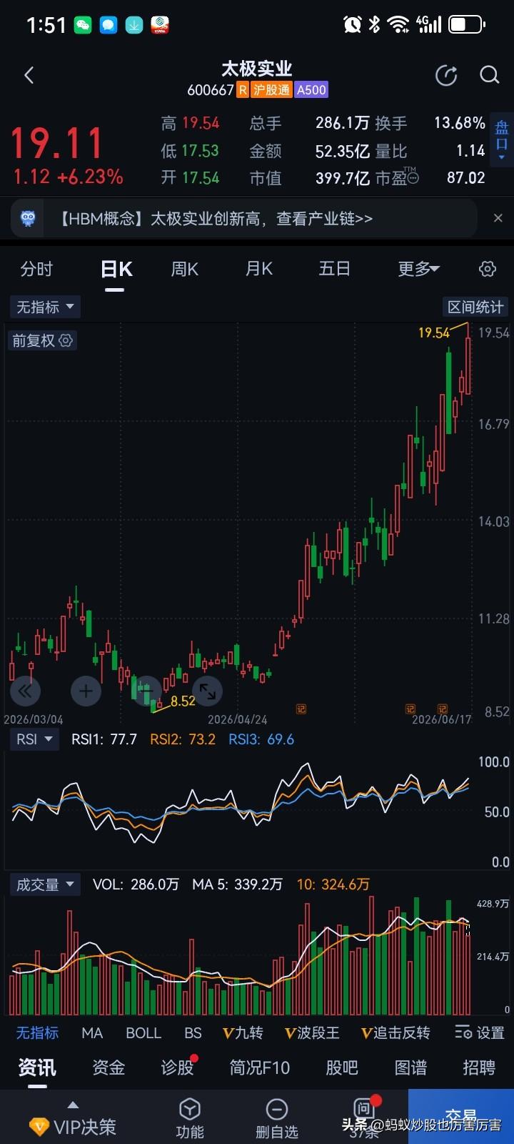
Task: Switch to 周K chart tab
Action: coord(185,269)
